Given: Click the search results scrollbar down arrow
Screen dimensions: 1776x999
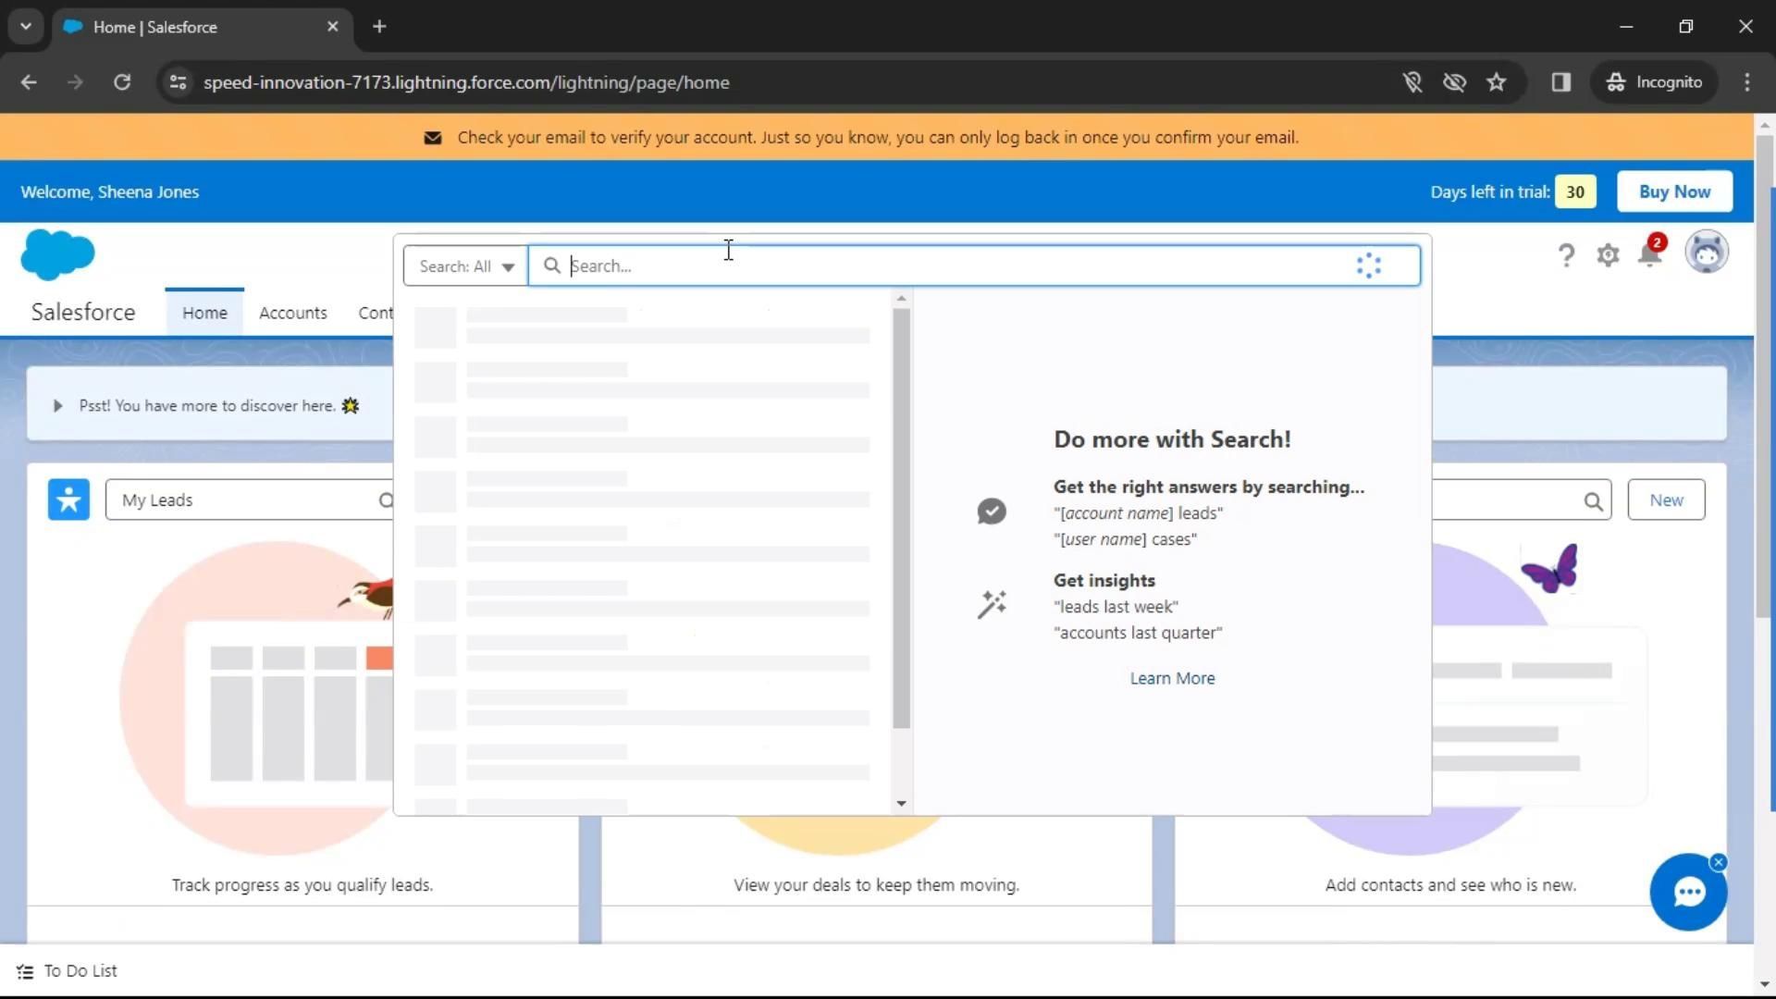Looking at the screenshot, I should pyautogui.click(x=901, y=804).
